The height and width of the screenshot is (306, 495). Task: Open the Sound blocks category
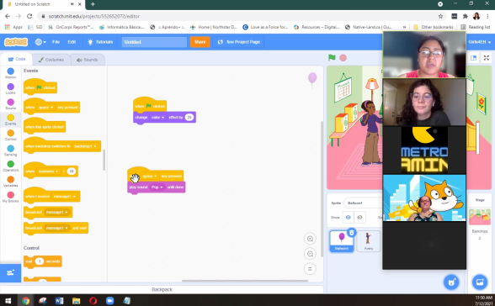pos(10,104)
